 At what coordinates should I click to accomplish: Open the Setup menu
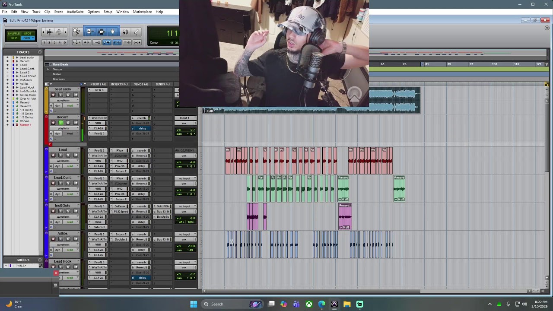click(x=108, y=12)
